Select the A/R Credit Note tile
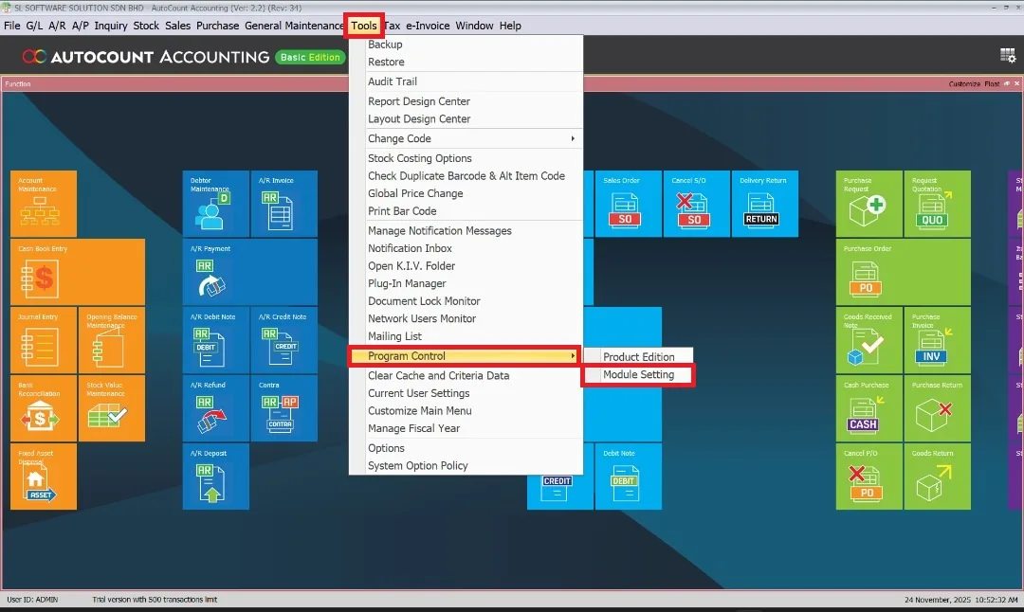The image size is (1024, 612). coord(283,341)
